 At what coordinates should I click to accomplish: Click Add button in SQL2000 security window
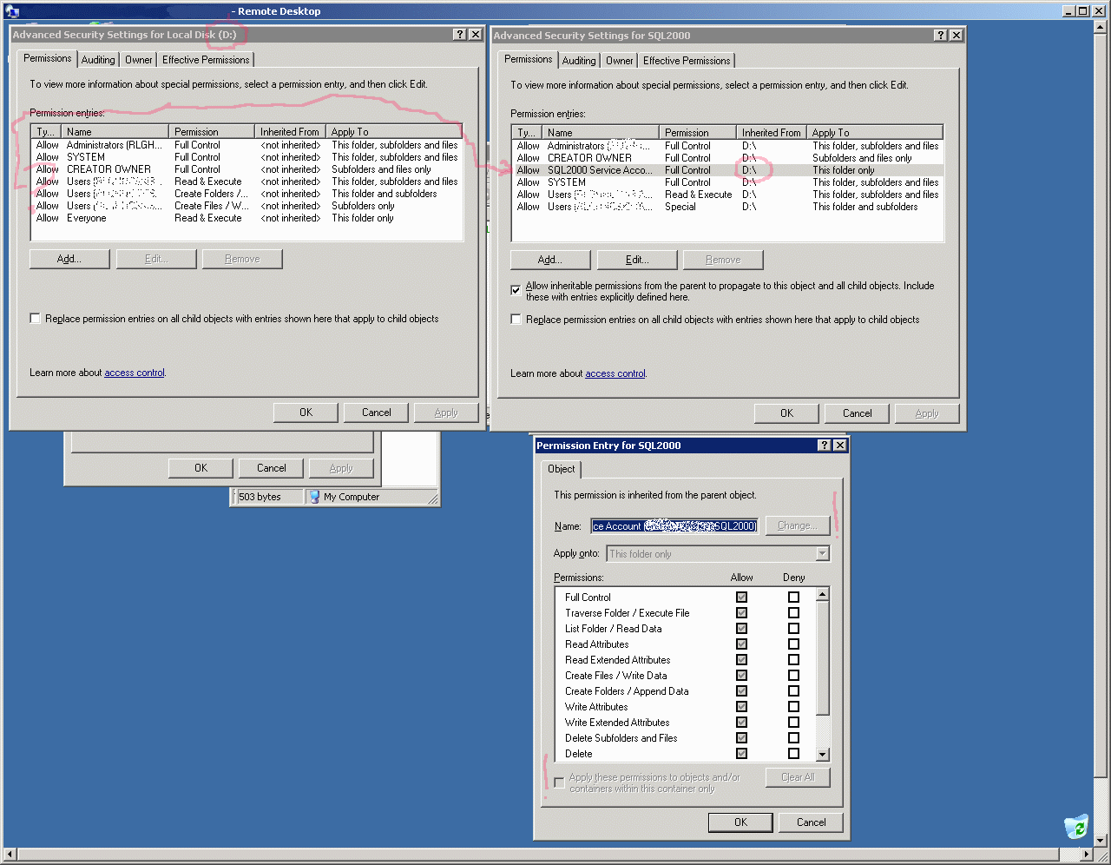pos(550,260)
